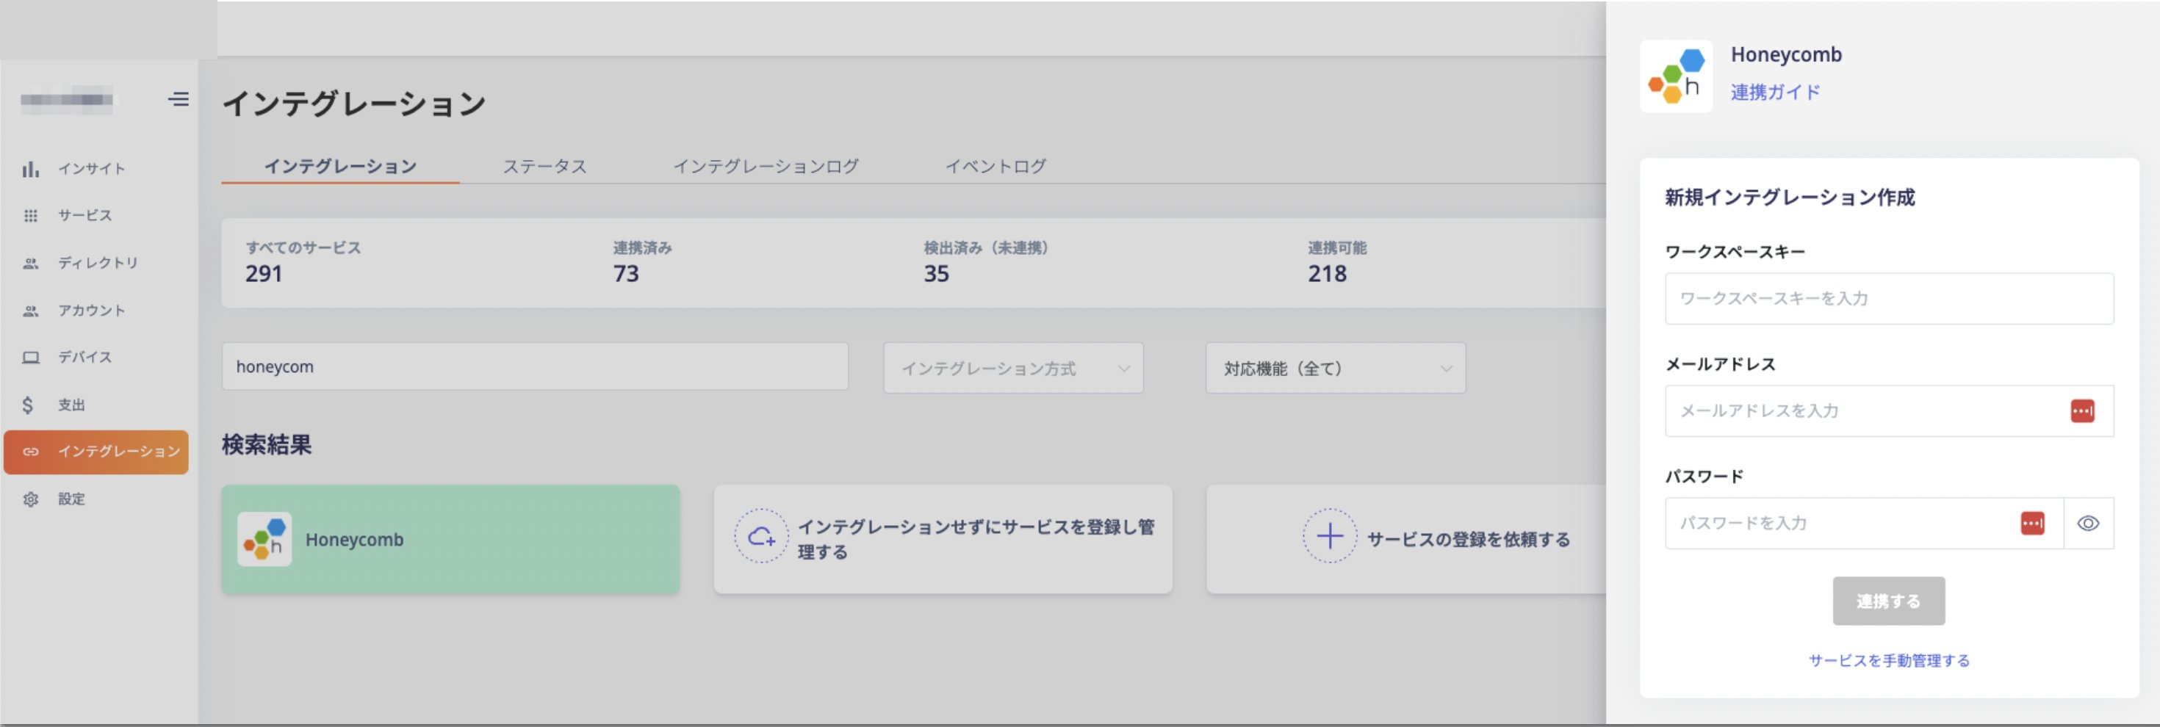Viewport: 2160px width, 727px height.
Task: Open インサイト in the sidebar
Action: coord(91,170)
